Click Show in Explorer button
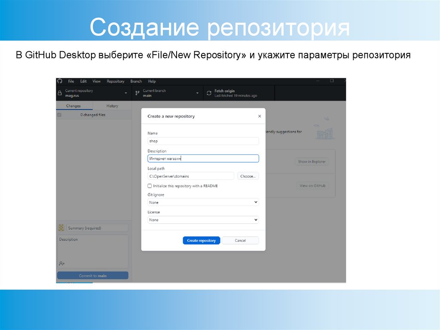This screenshot has width=440, height=330. (x=312, y=162)
